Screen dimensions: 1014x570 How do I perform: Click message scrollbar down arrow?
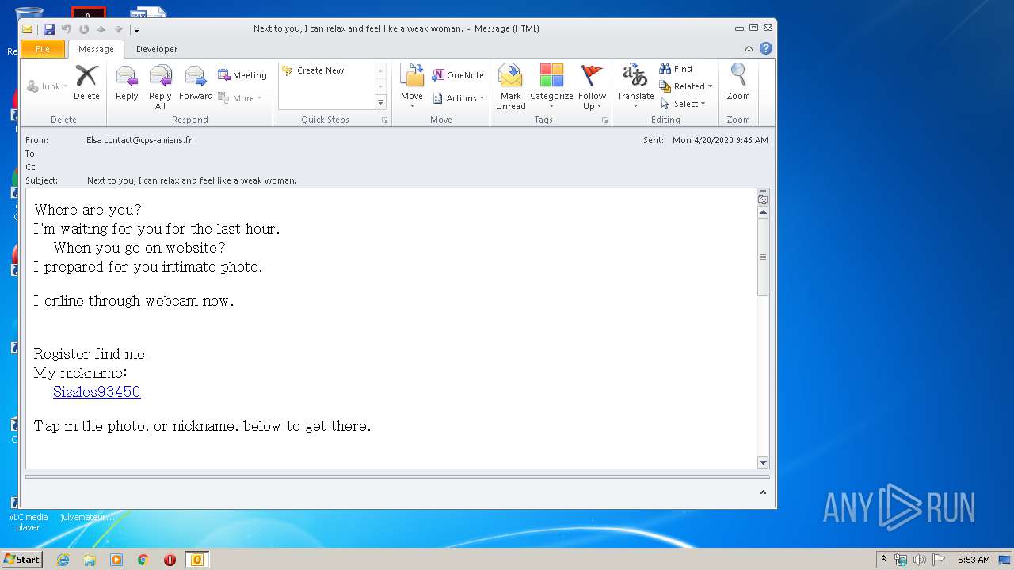pyautogui.click(x=763, y=462)
